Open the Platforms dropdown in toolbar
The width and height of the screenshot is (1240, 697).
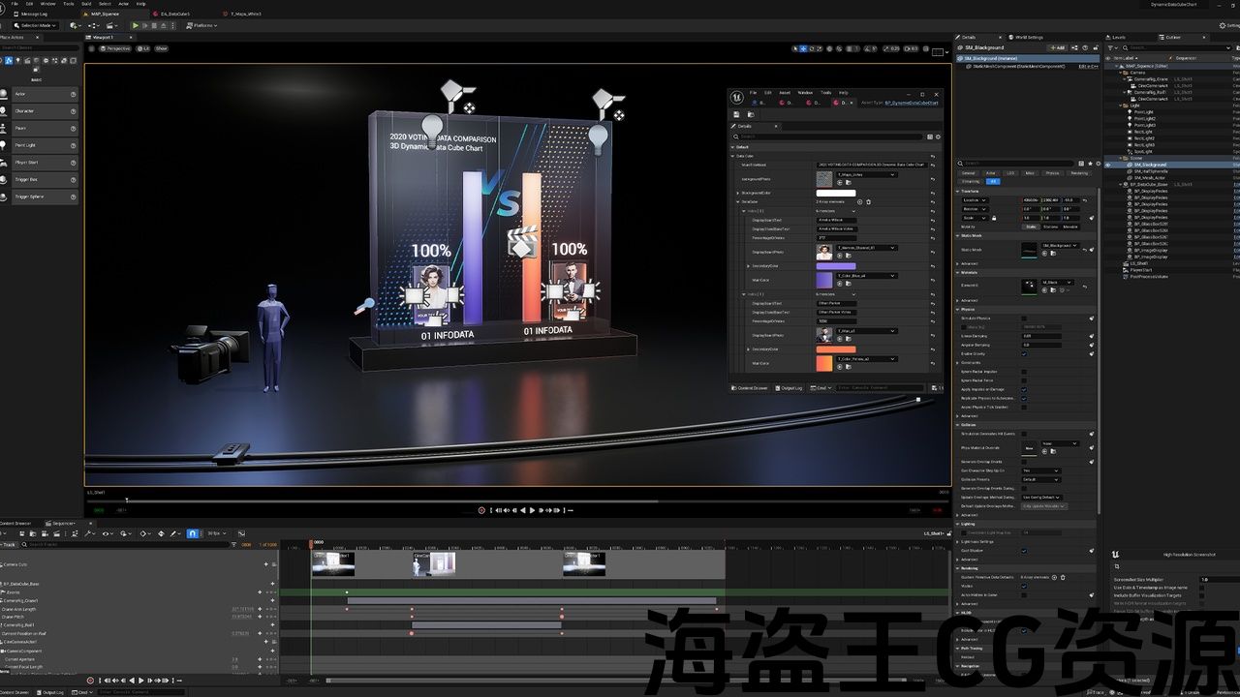[x=201, y=25]
